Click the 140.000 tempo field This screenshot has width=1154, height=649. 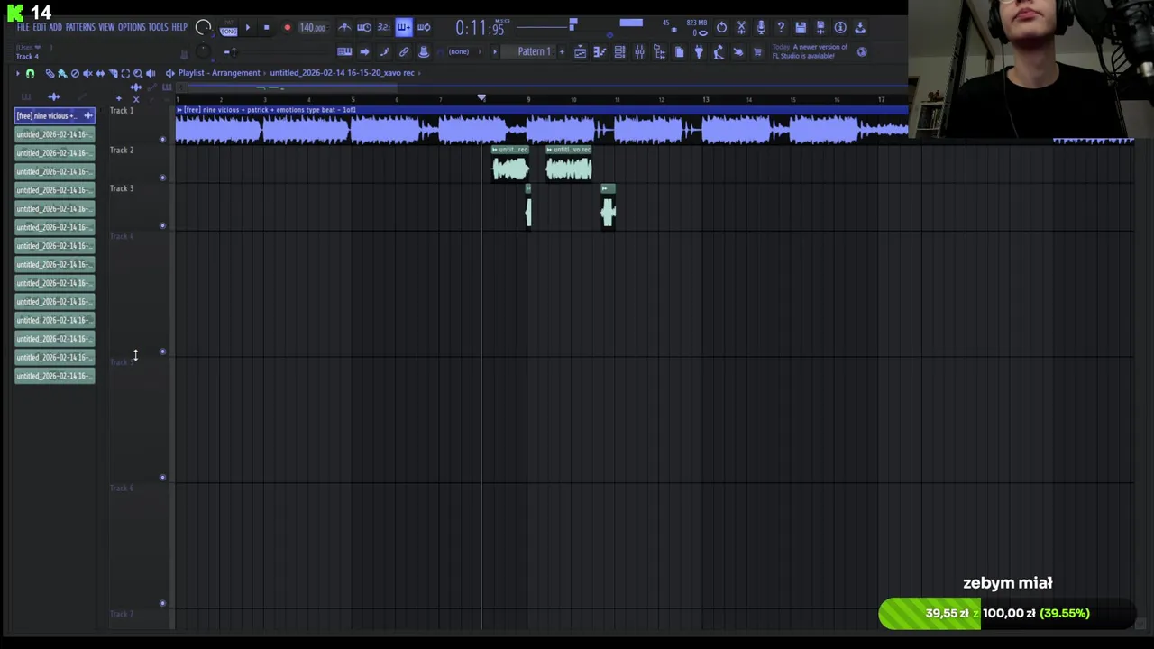(313, 27)
